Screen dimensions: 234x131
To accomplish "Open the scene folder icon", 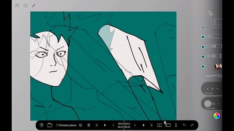I will 50,125.
